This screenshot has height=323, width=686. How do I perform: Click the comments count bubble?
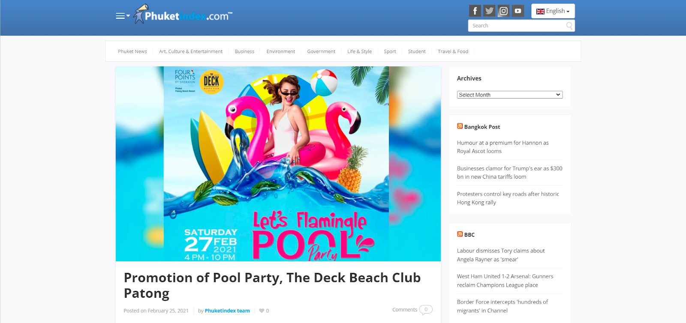pos(426,309)
